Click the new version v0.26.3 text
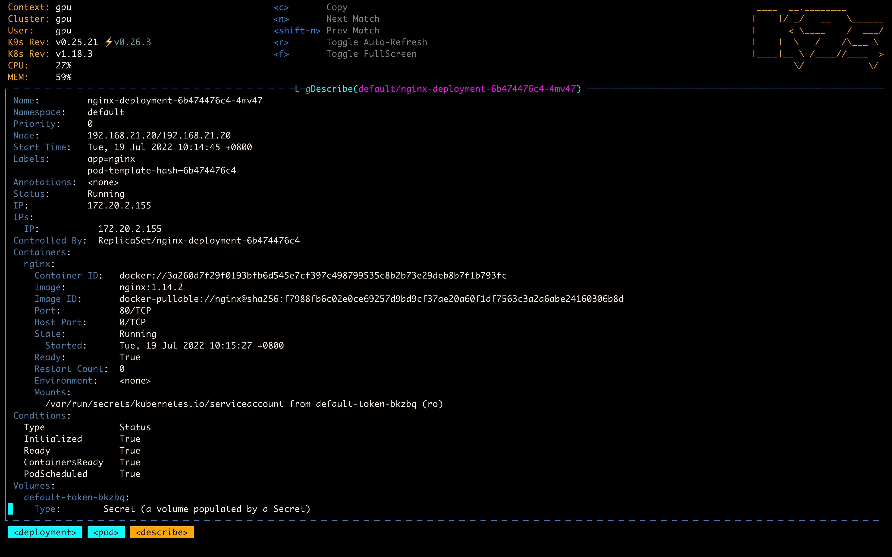 pos(132,42)
